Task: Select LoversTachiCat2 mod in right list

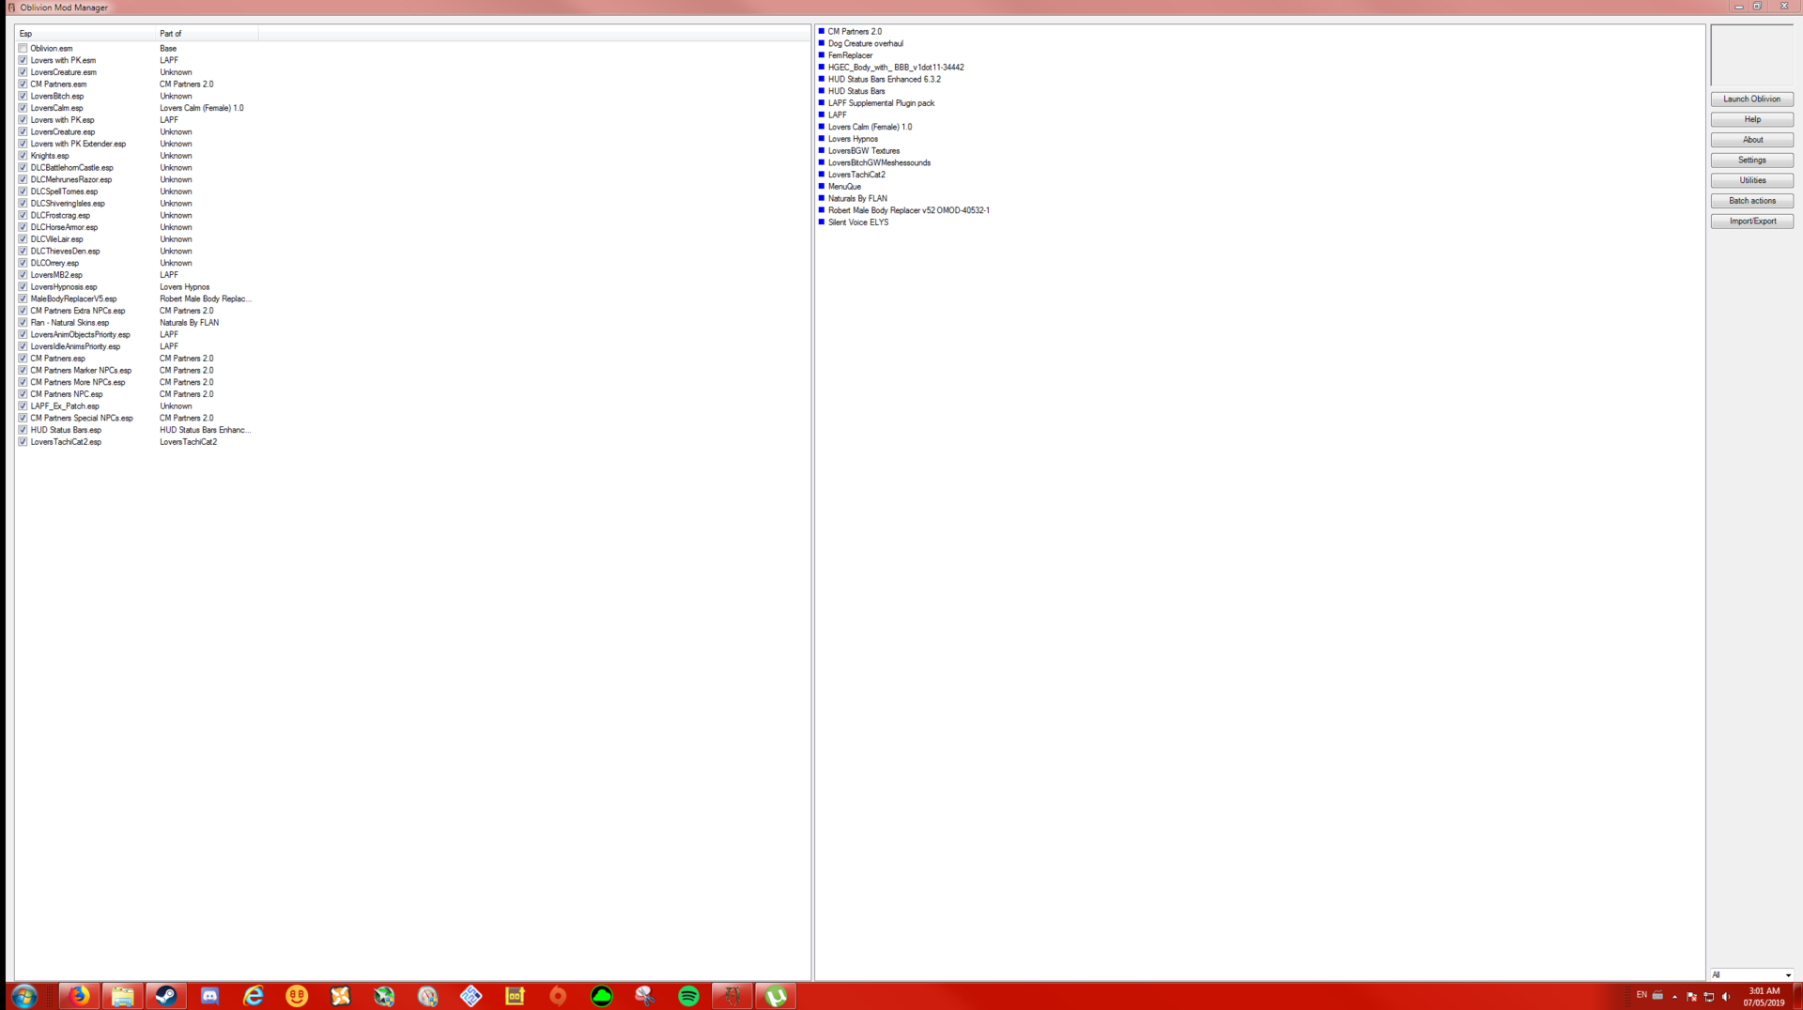Action: click(x=855, y=175)
